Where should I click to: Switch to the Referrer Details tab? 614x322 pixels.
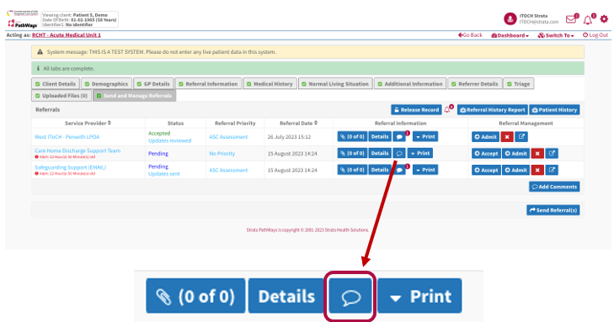click(x=475, y=83)
